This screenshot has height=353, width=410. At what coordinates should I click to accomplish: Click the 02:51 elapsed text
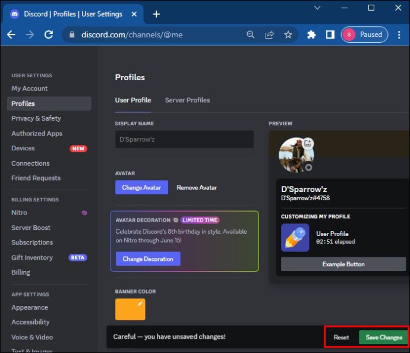(x=336, y=242)
